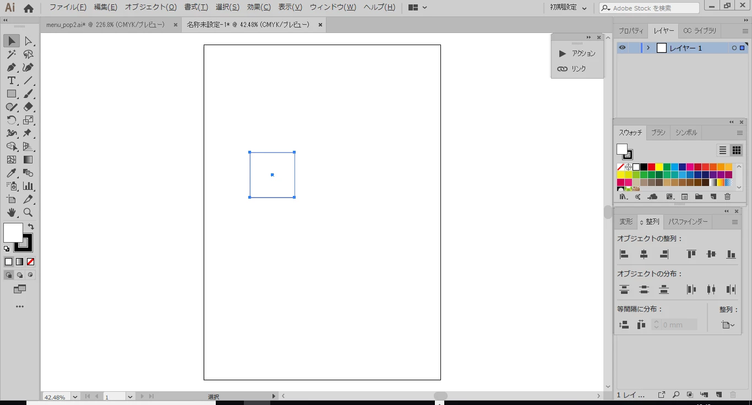Swap fill and stroke colors
Image resolution: width=752 pixels, height=405 pixels.
tap(31, 226)
